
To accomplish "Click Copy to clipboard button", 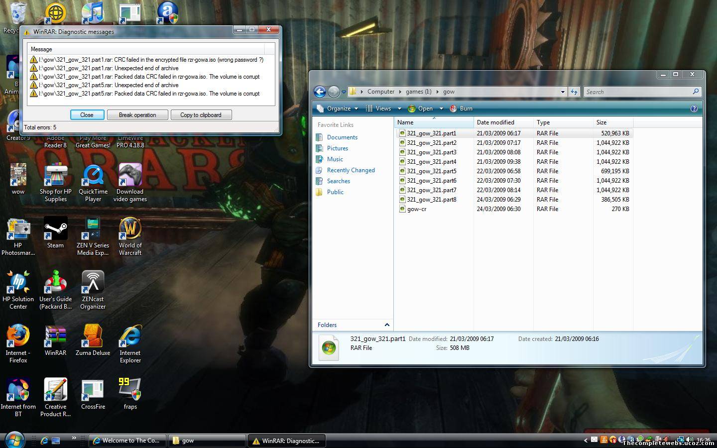I will pyautogui.click(x=201, y=115).
